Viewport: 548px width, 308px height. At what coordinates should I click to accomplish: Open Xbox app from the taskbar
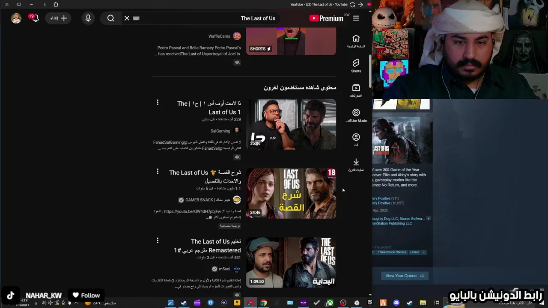(330, 303)
